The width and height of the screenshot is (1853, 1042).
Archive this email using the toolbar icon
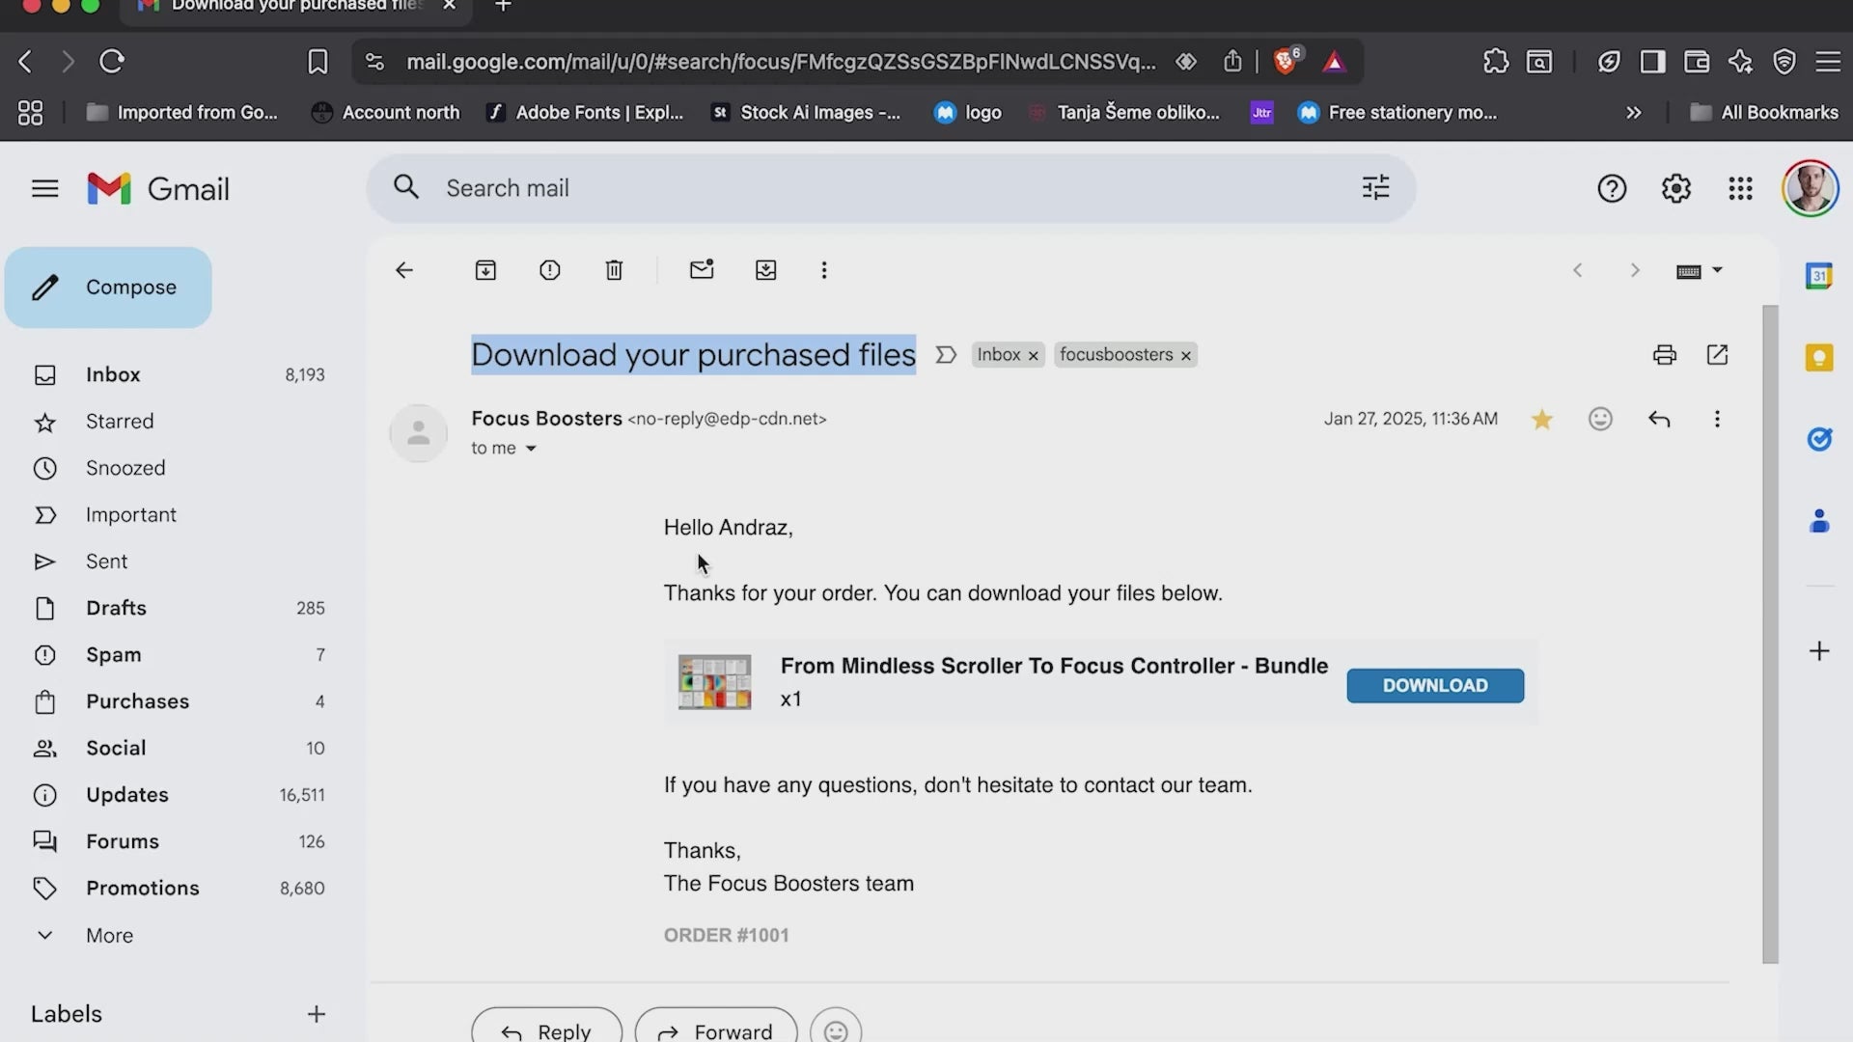point(485,270)
